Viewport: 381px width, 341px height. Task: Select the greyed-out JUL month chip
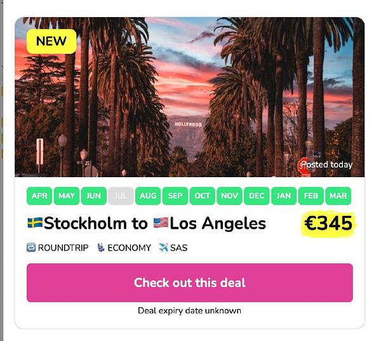[x=121, y=196]
